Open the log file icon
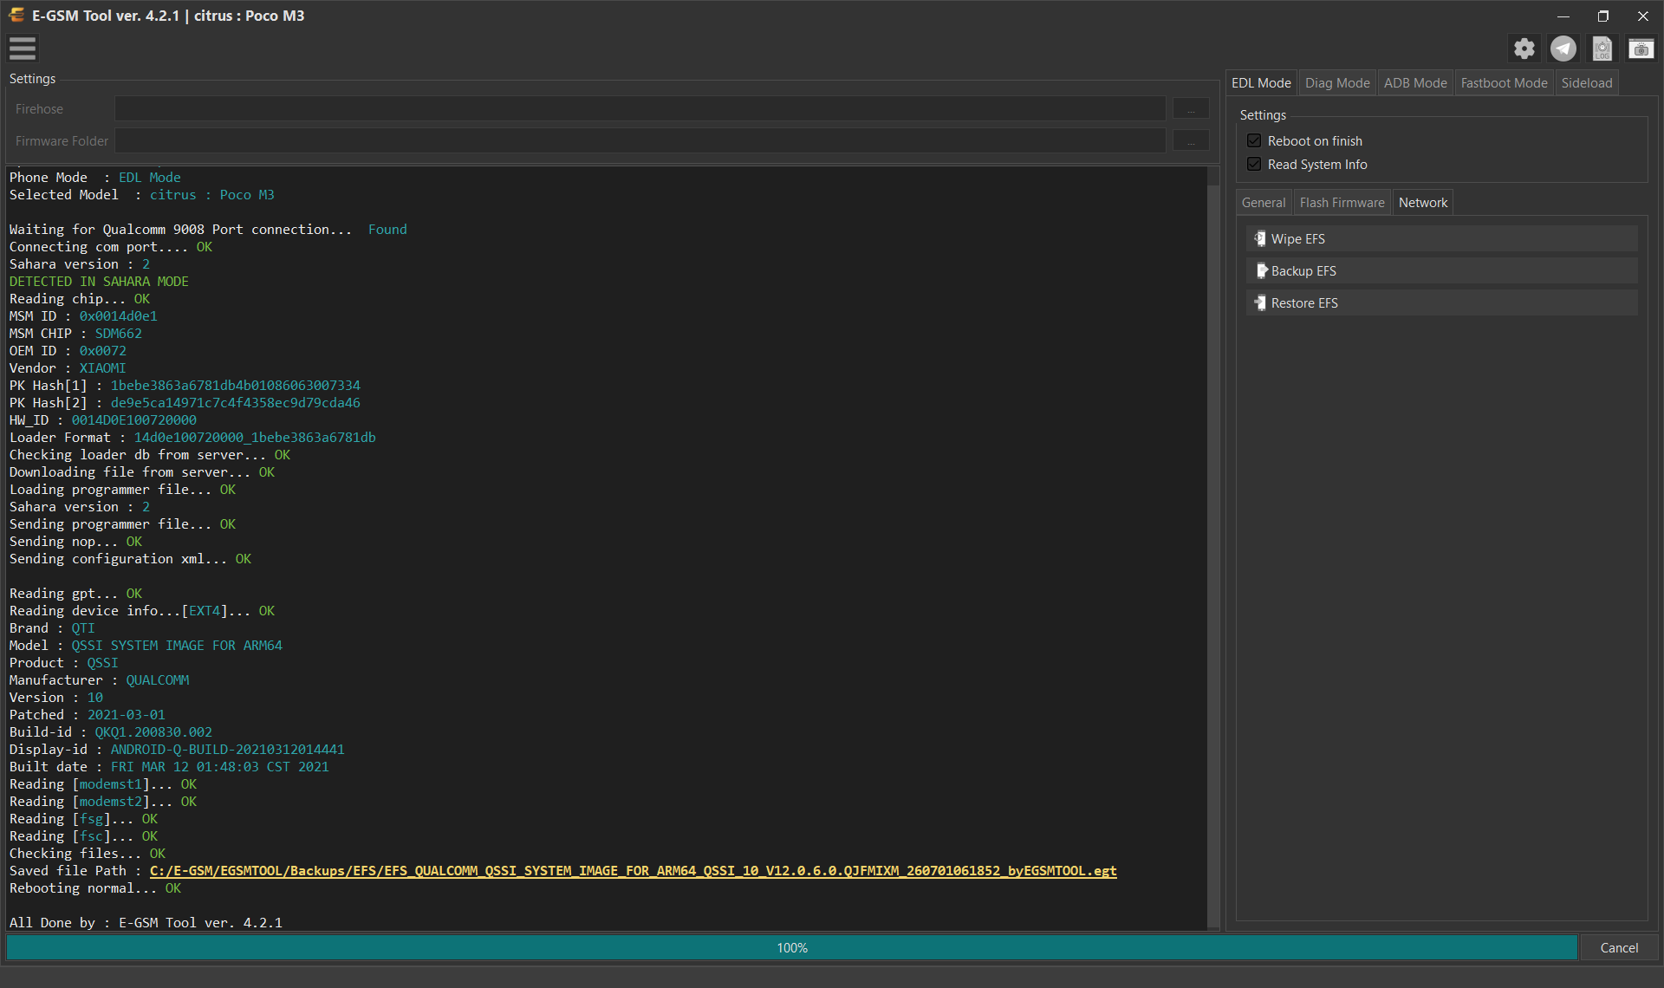This screenshot has width=1664, height=988. 1602,49
